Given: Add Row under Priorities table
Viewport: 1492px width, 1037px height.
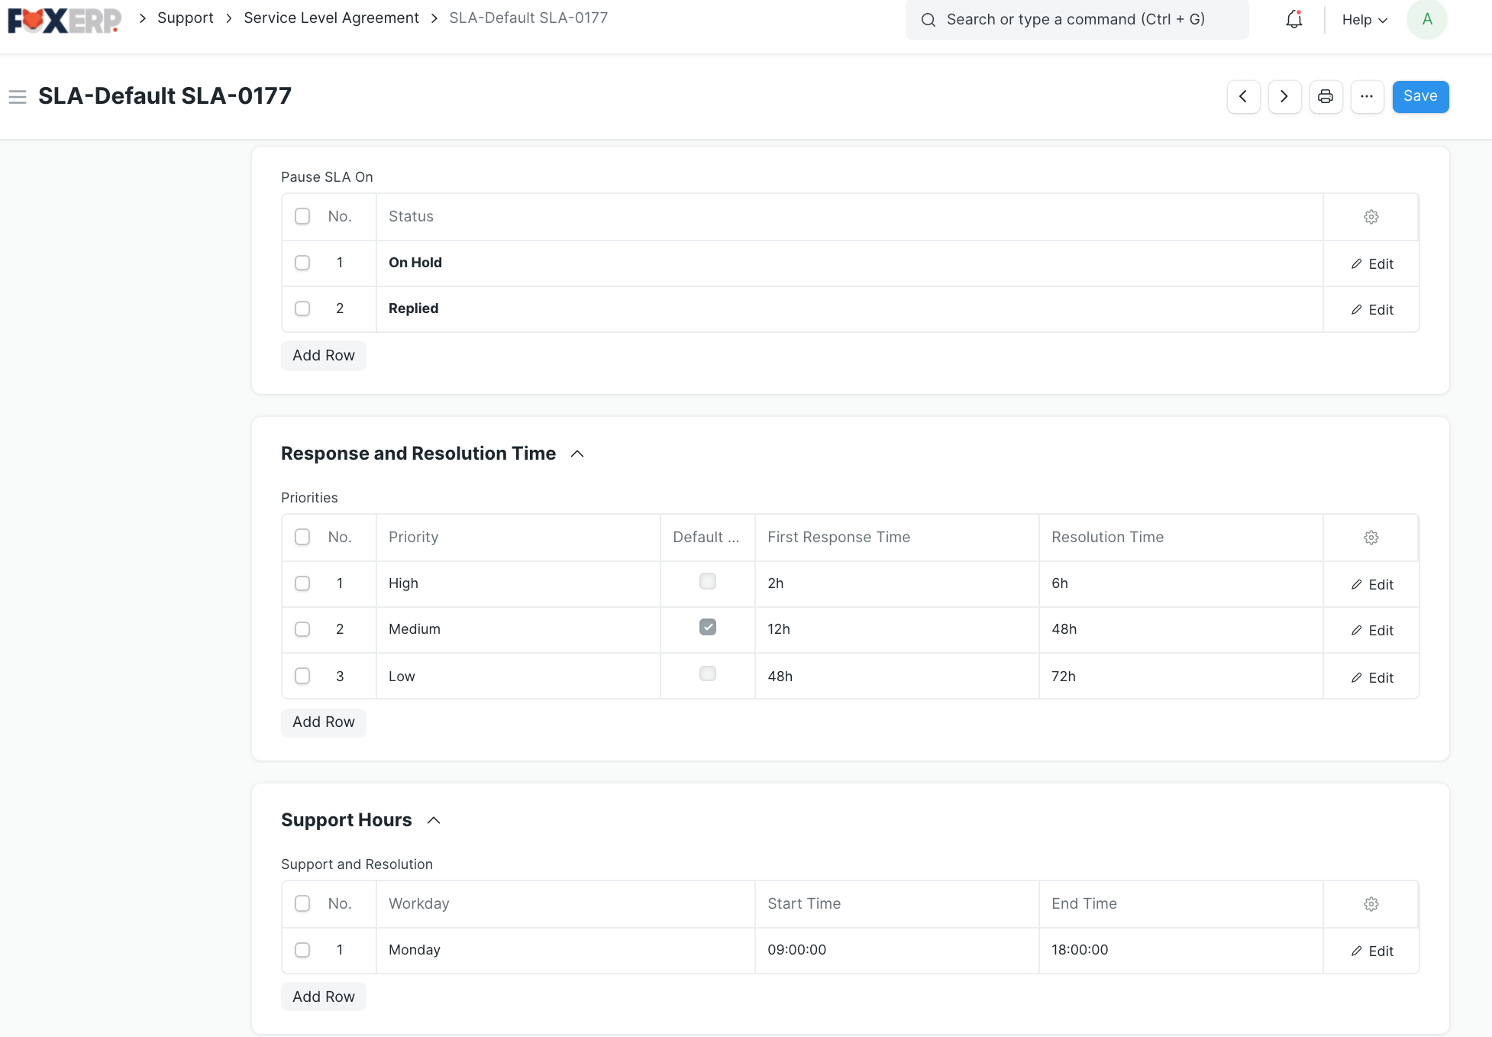Looking at the screenshot, I should tap(323, 722).
